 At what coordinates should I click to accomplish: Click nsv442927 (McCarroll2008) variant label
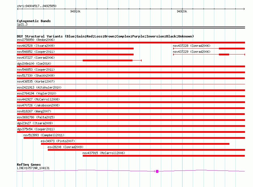pyautogui.click(x=38, y=99)
